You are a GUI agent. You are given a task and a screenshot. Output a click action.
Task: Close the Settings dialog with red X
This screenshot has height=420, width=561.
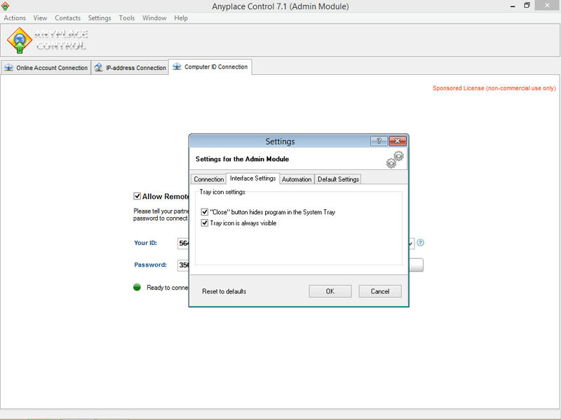point(398,141)
